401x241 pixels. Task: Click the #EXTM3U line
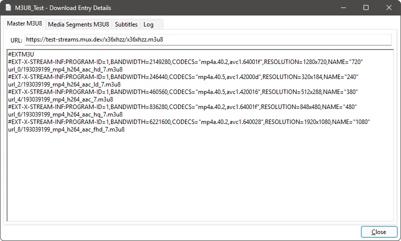(21, 54)
